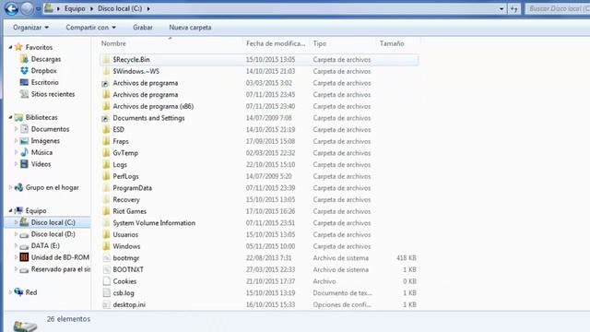Sort by the Nombre column header

pyautogui.click(x=171, y=43)
